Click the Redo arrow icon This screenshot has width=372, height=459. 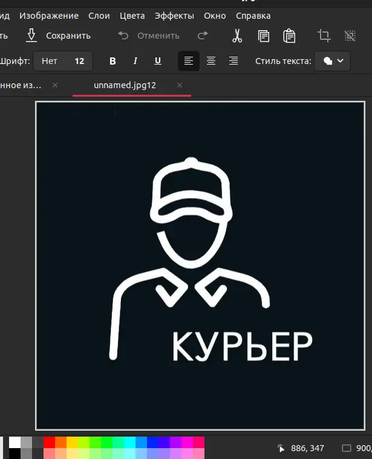point(203,36)
